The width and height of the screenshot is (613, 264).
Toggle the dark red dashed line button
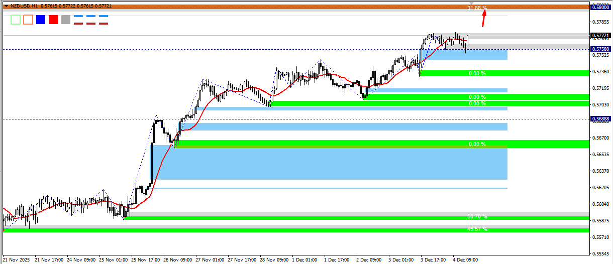pos(91,23)
